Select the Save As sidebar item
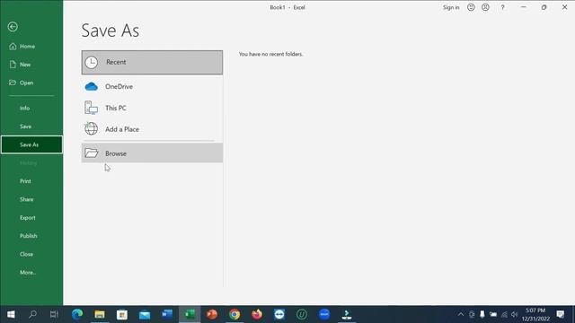 [x=31, y=144]
